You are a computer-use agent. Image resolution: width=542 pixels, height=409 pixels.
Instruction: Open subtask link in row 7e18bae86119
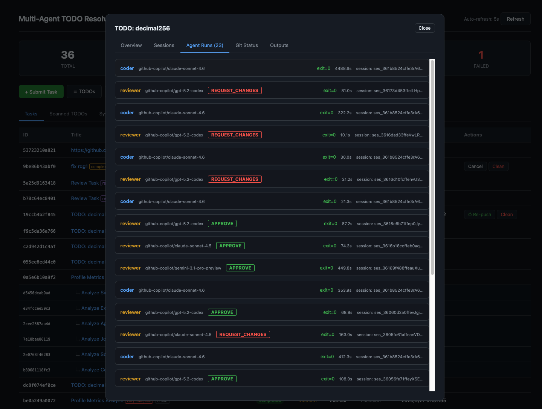point(93,339)
